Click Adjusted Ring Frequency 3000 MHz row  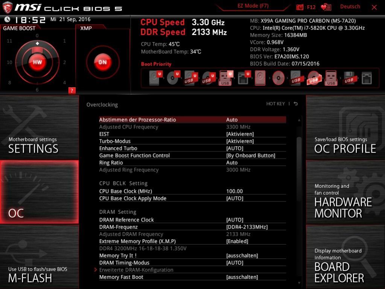click(x=193, y=170)
